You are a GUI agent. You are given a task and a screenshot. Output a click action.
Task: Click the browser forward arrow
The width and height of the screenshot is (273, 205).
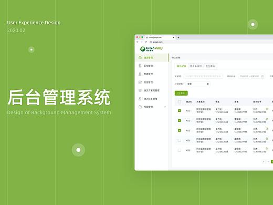coord(142,42)
